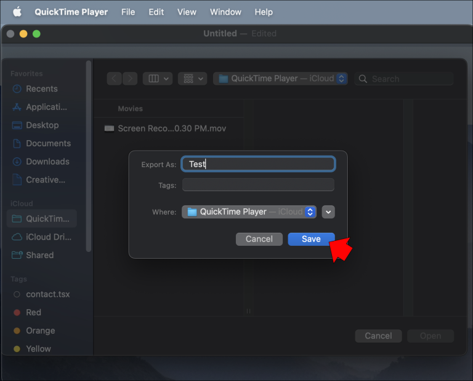Screen dimensions: 473x381
Task: Open the Window menu
Action: coord(225,12)
